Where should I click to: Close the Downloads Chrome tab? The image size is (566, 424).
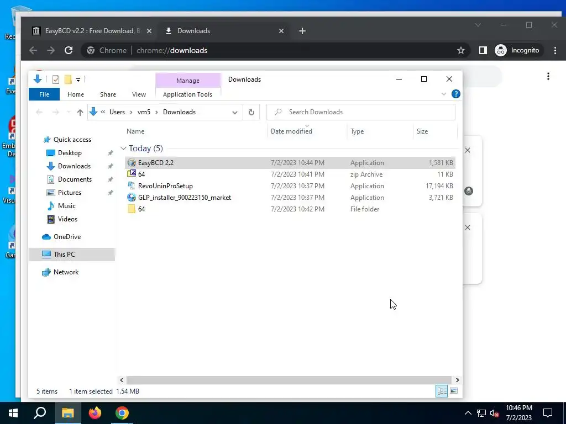tap(281, 31)
